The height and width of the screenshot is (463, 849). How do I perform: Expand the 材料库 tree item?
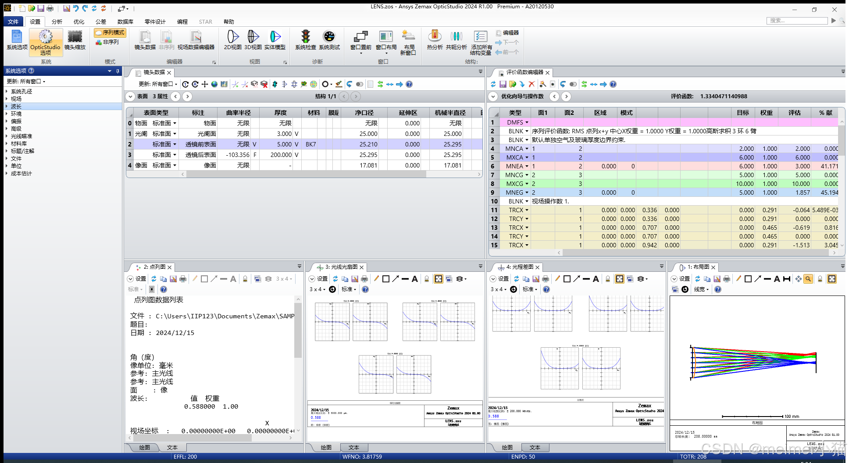(7, 144)
